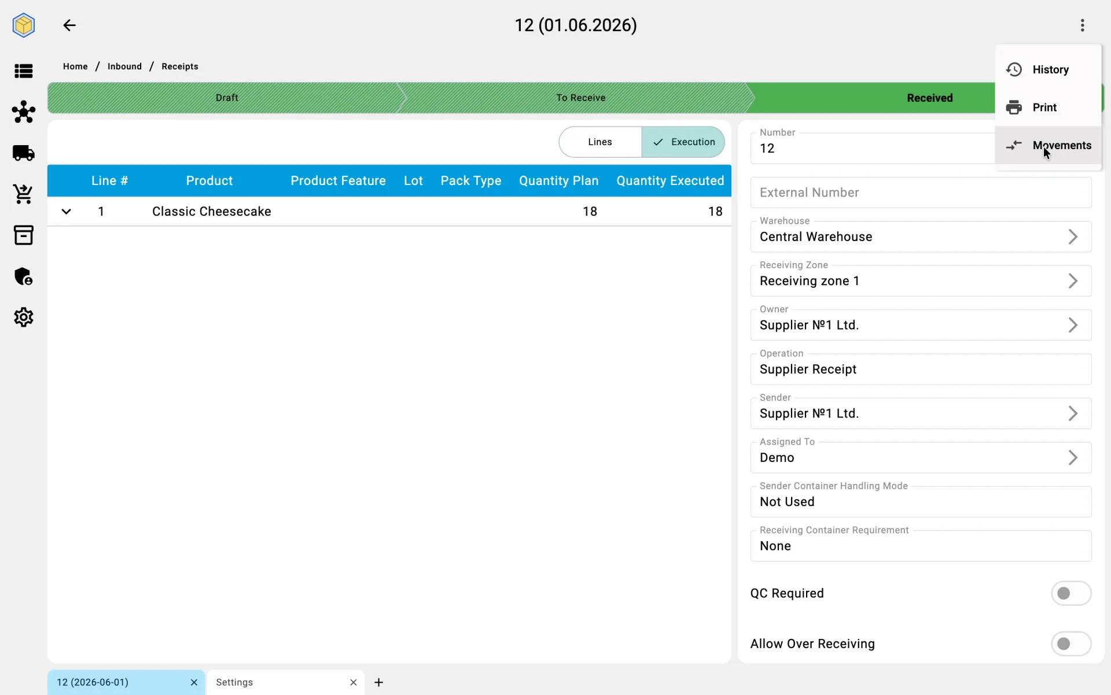
Task: Select the Execution view toggle
Action: coord(683,142)
